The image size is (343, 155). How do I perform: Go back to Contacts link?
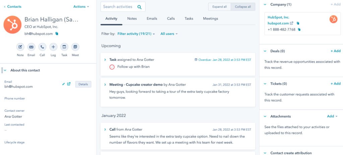pos(13,7)
